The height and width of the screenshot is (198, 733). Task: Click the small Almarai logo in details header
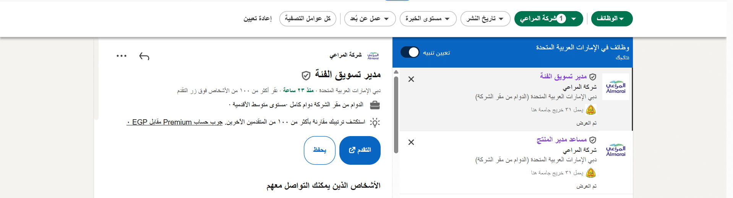click(x=373, y=56)
